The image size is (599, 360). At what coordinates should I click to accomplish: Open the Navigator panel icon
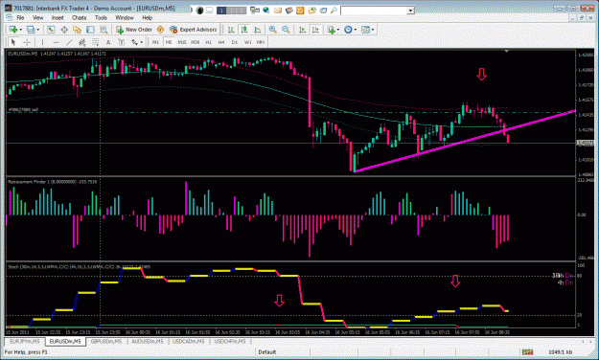(x=78, y=30)
